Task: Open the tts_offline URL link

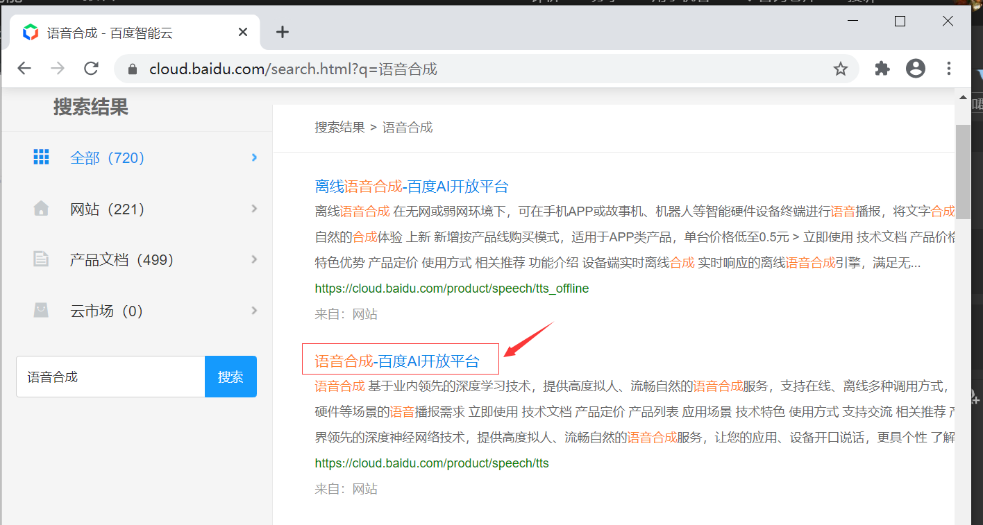Action: click(x=452, y=289)
